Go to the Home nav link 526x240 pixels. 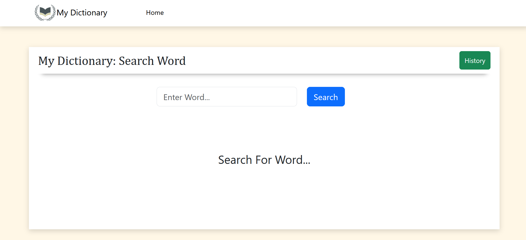(155, 13)
